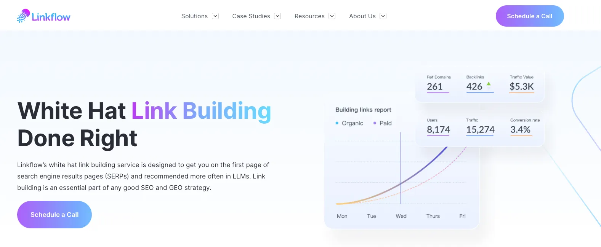Expand the About Us dropdown chevron
This screenshot has width=601, height=247.
pos(383,16)
